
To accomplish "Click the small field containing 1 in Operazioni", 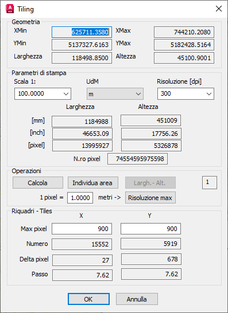I will (x=210, y=182).
